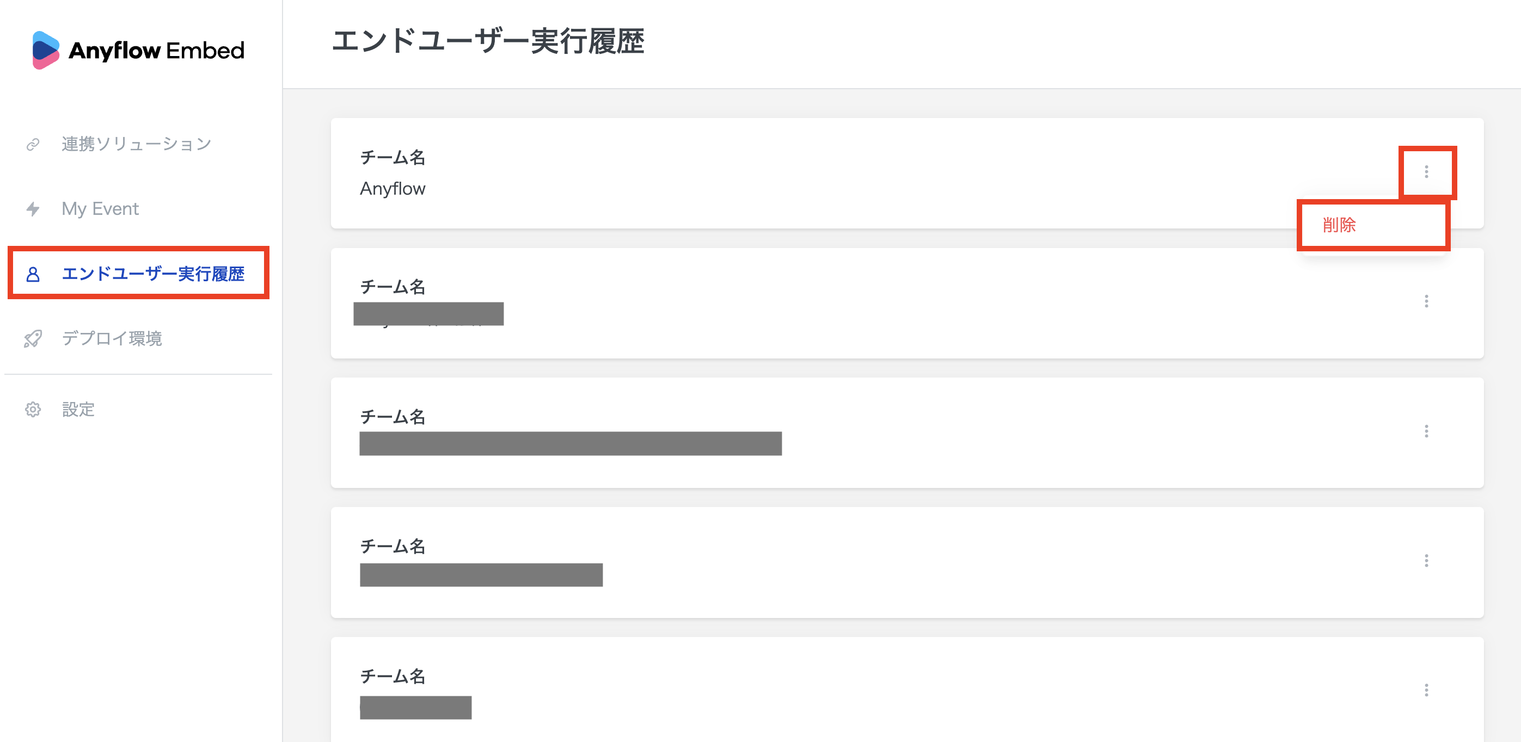
Task: Click the link icon beside 連携ソリューション
Action: 33,144
